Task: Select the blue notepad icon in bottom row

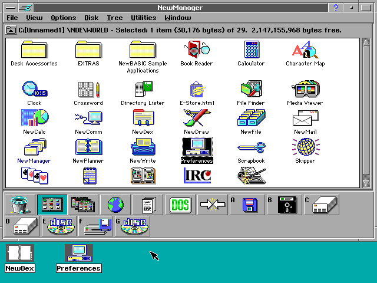Action: (x=90, y=176)
